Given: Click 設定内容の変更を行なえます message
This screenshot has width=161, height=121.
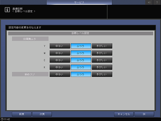Looking at the screenshot, I should [25, 27].
